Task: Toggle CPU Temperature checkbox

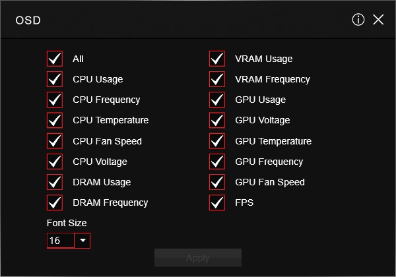Action: (55, 120)
